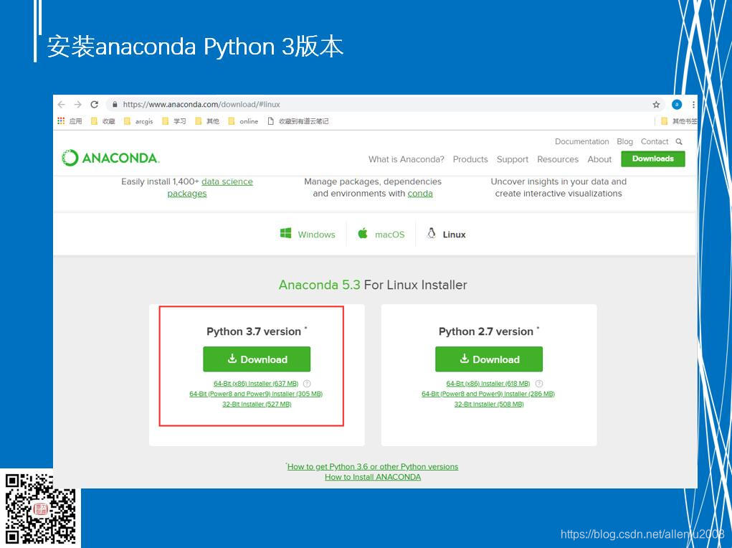The width and height of the screenshot is (732, 548).
Task: Click the Anaconda logo
Action: tap(110, 158)
